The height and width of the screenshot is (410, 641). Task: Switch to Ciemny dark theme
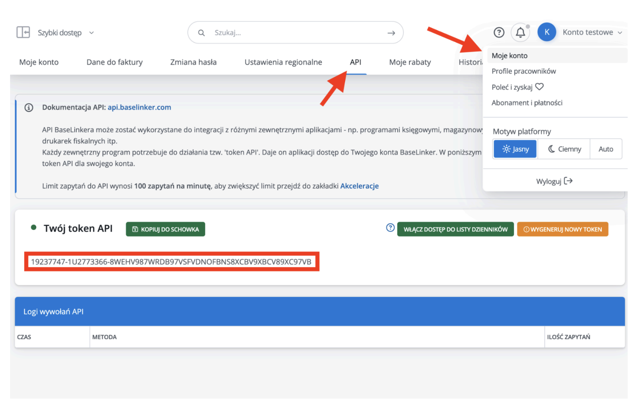tap(564, 149)
